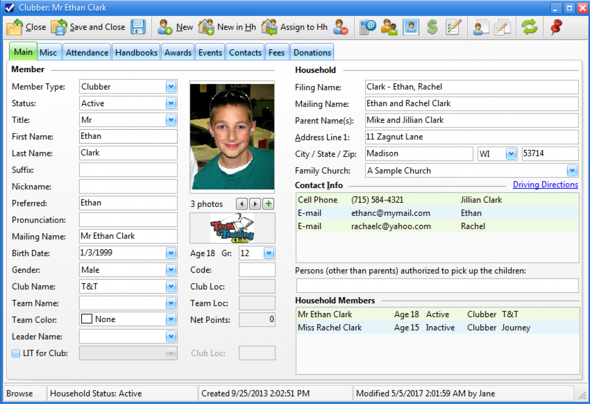The height and width of the screenshot is (404, 590).
Task: Expand the Family Church dropdown
Action: 572,171
